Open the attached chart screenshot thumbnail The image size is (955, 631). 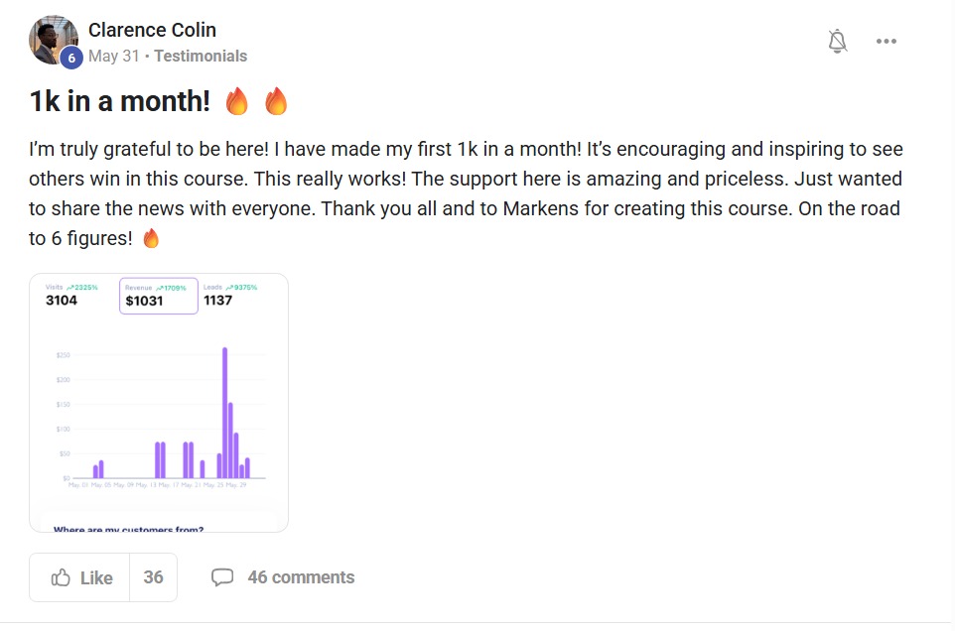point(159,402)
